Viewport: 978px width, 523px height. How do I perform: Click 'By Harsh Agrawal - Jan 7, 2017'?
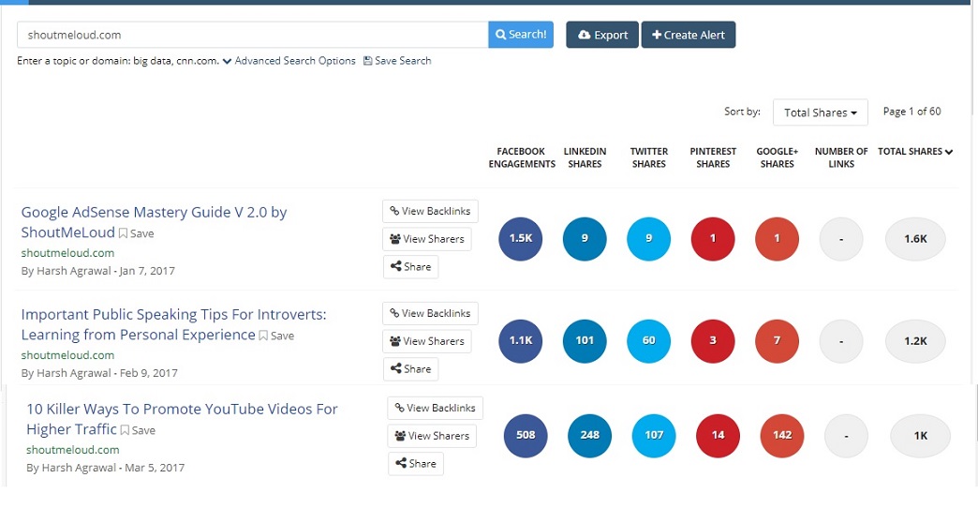pos(98,271)
